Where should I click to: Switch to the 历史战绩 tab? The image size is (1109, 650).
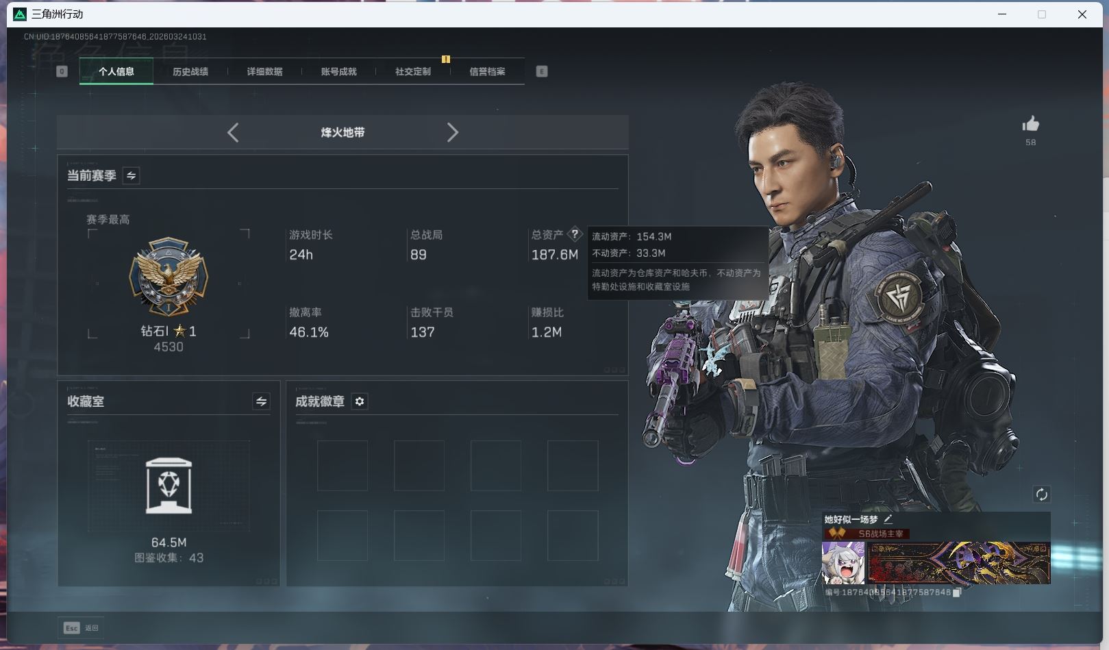[x=190, y=71]
